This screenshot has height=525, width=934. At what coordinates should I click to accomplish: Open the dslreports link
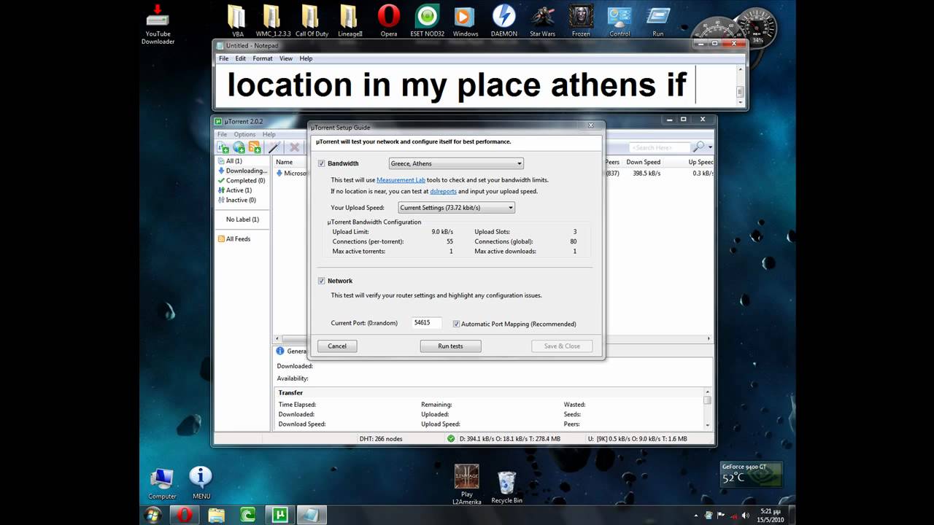[443, 191]
